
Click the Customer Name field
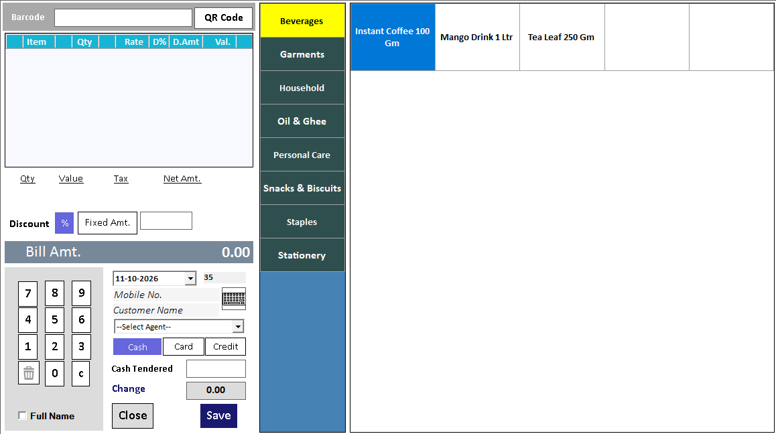tap(166, 310)
